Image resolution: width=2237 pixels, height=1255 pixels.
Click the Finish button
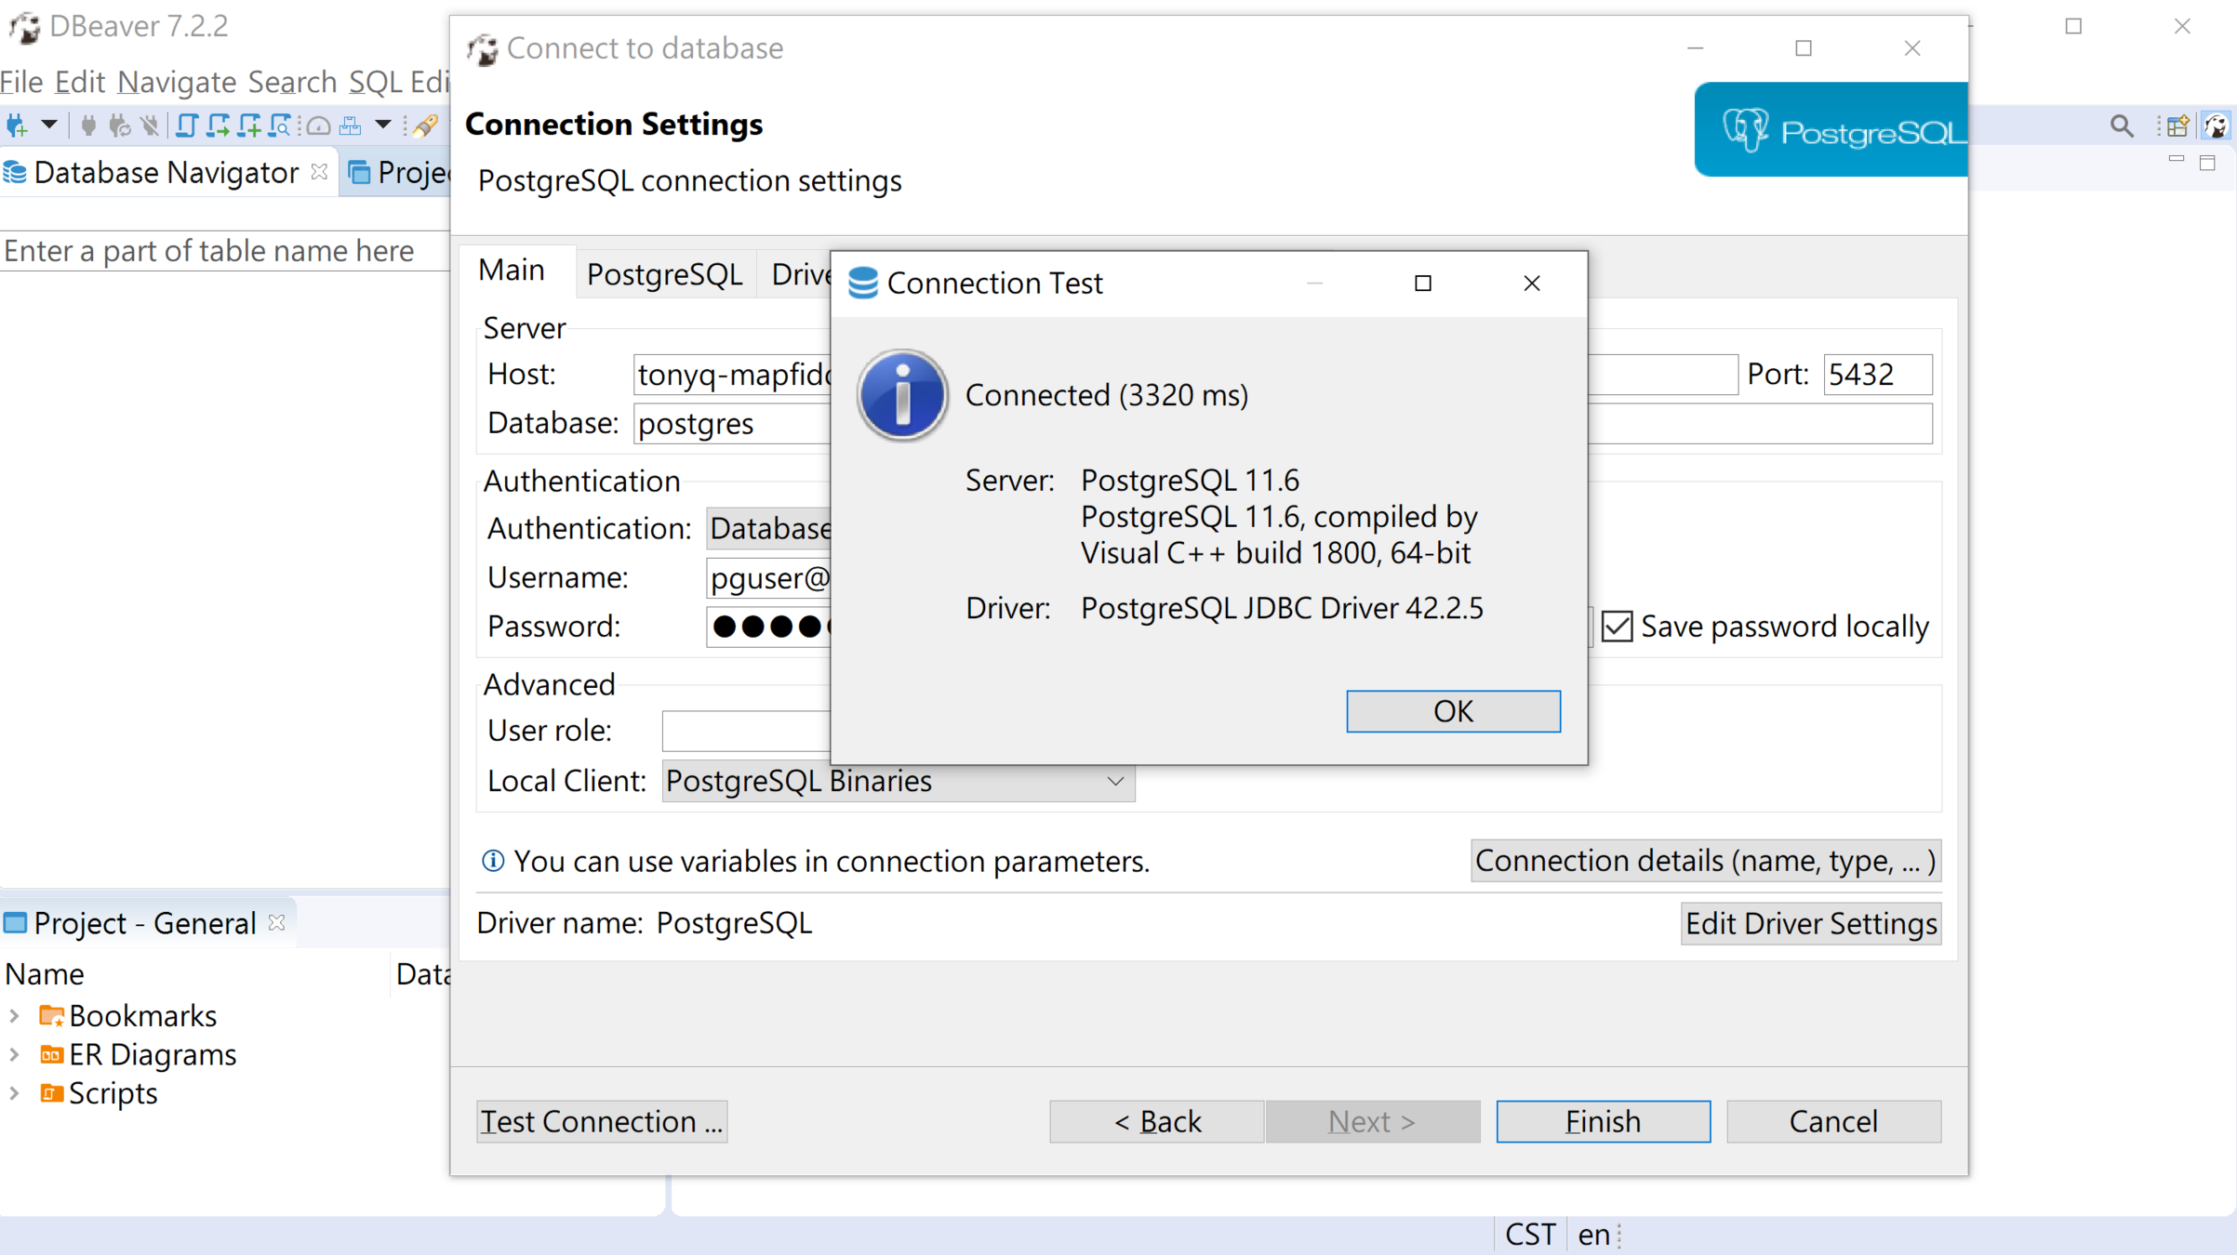coord(1603,1121)
